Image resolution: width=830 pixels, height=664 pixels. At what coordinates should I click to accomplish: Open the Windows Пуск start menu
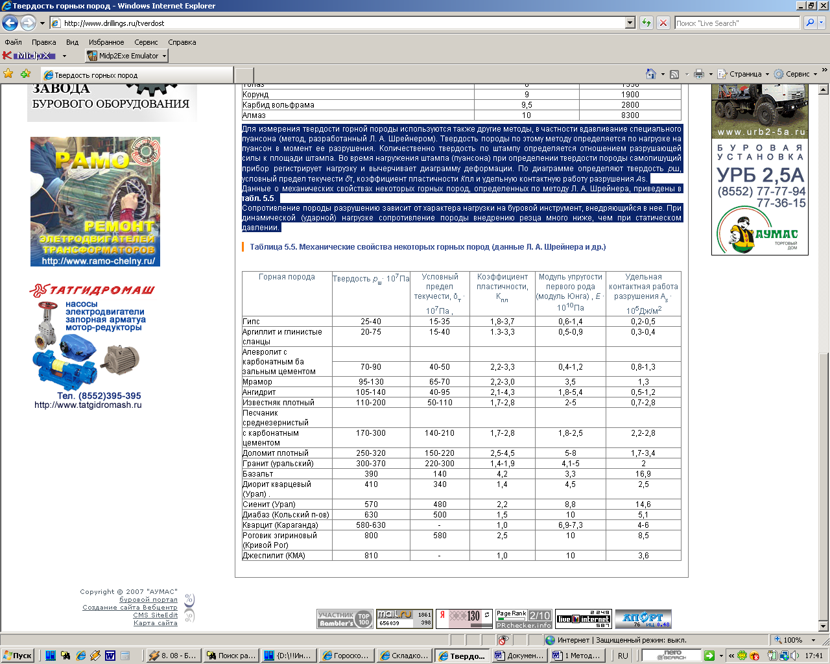[18, 656]
